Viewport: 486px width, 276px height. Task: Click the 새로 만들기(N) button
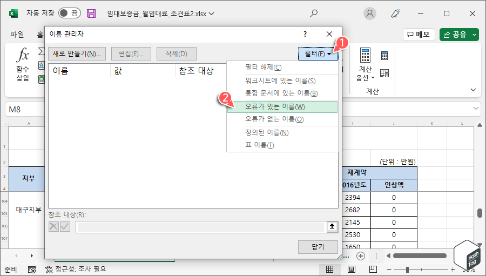point(77,53)
